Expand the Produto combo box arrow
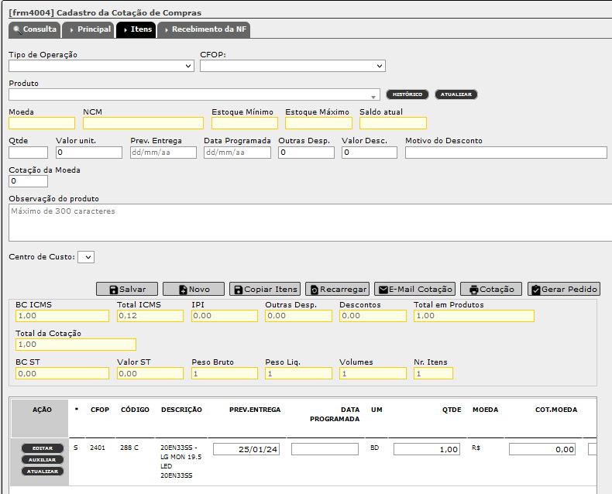This screenshot has height=494, width=612. pos(373,95)
